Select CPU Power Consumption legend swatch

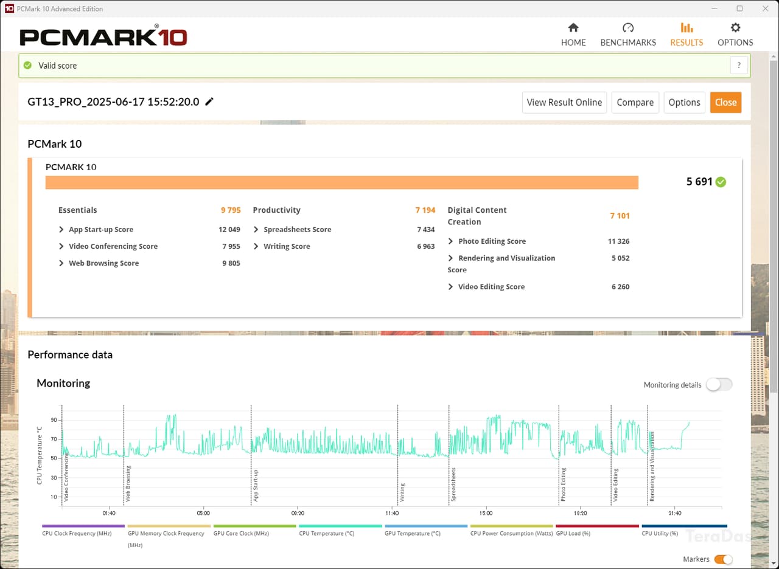pos(511,526)
